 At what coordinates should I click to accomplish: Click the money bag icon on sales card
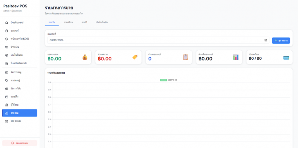point(85,57)
